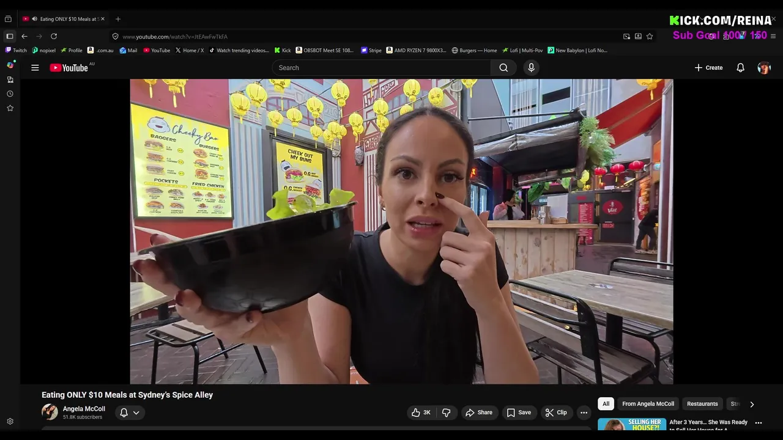The image size is (783, 440).
Task: Open the Profile bookmark
Action: click(72, 51)
